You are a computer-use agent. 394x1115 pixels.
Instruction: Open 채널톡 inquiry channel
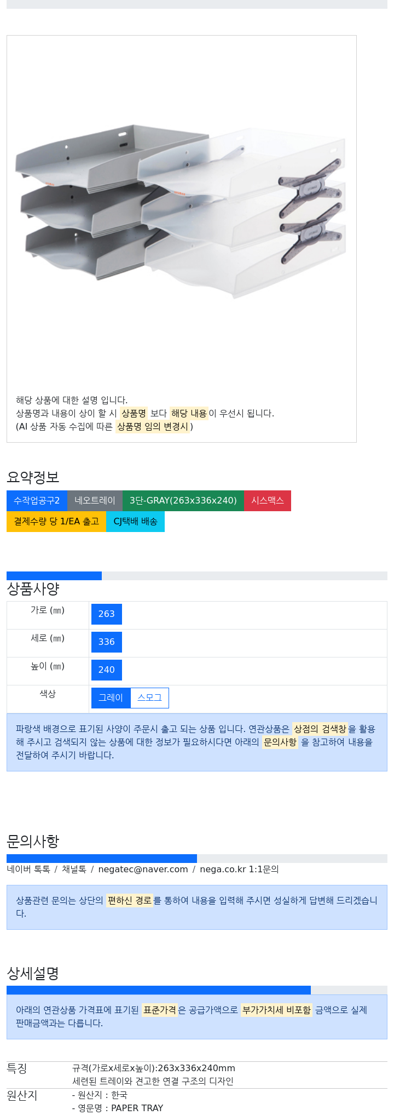point(74,870)
